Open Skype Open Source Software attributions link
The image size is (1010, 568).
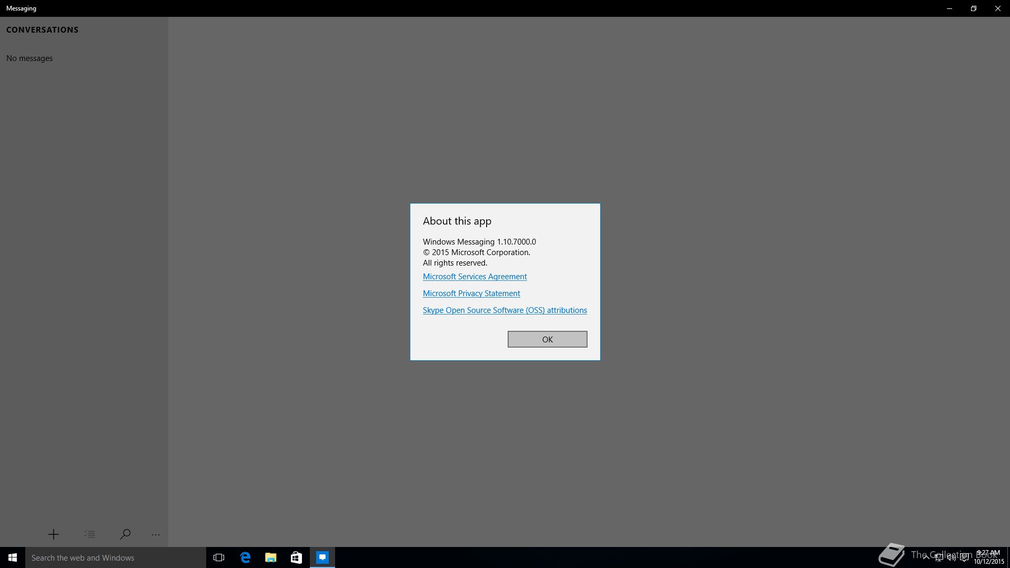point(504,310)
